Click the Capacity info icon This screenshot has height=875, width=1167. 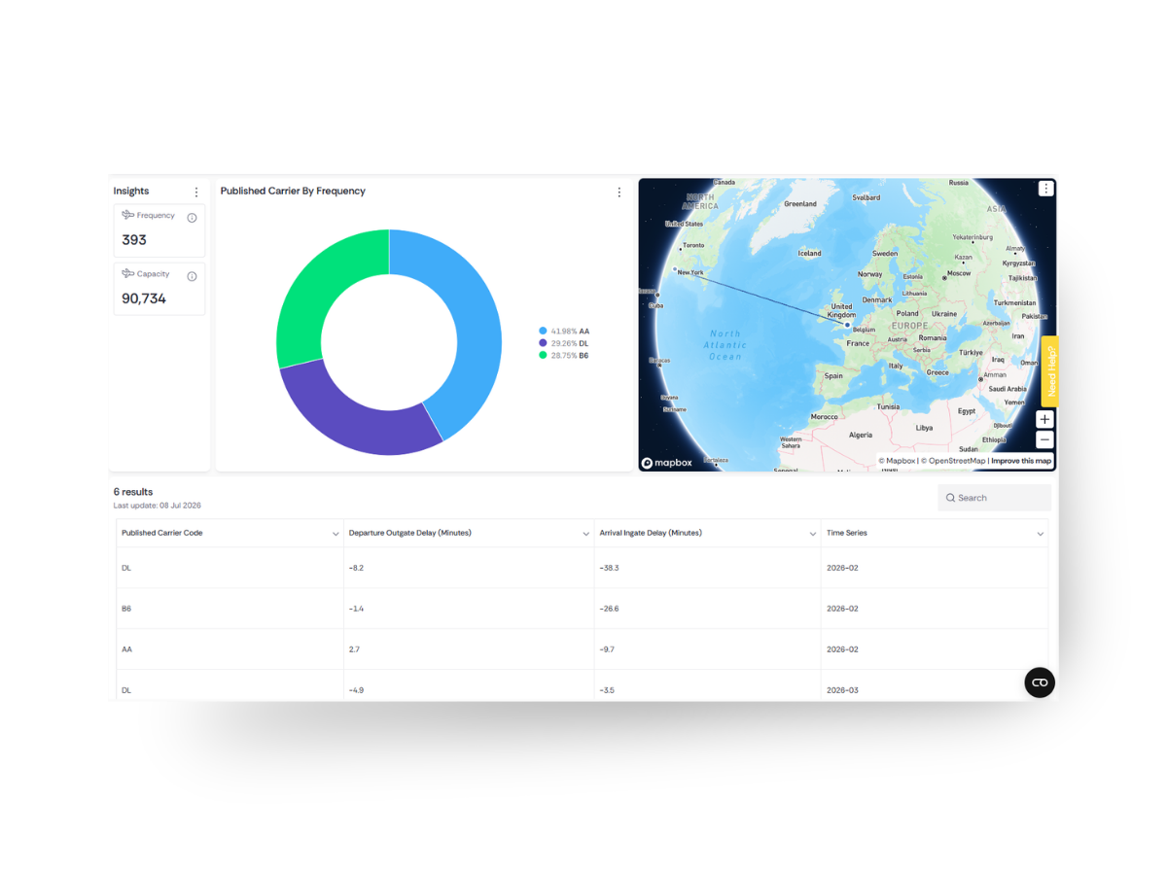click(192, 276)
